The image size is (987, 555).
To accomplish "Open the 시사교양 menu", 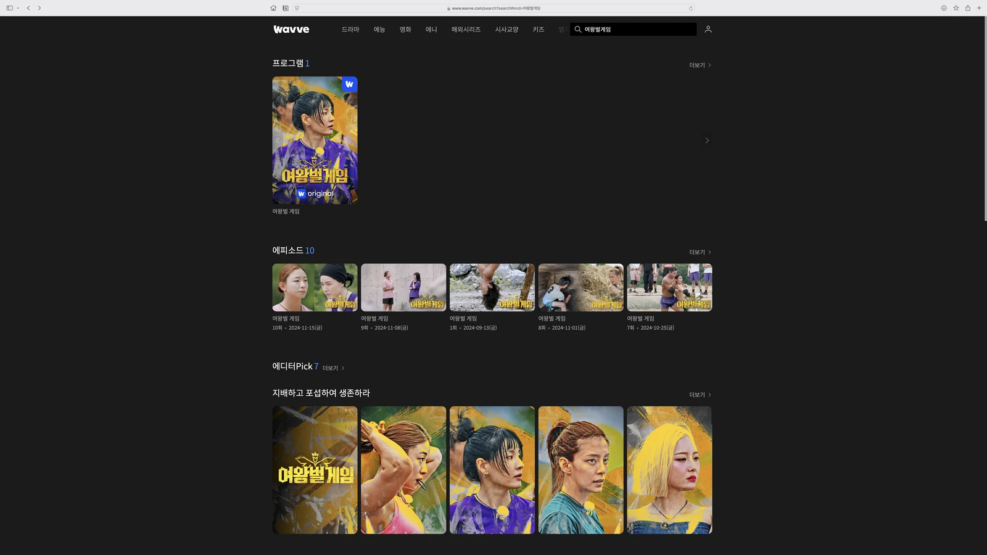I will (506, 30).
